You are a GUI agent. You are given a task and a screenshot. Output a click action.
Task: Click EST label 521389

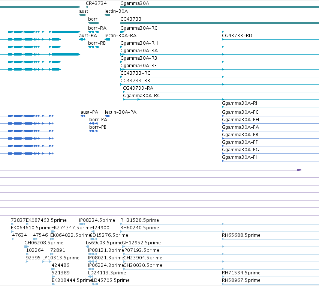pyautogui.click(x=61, y=273)
